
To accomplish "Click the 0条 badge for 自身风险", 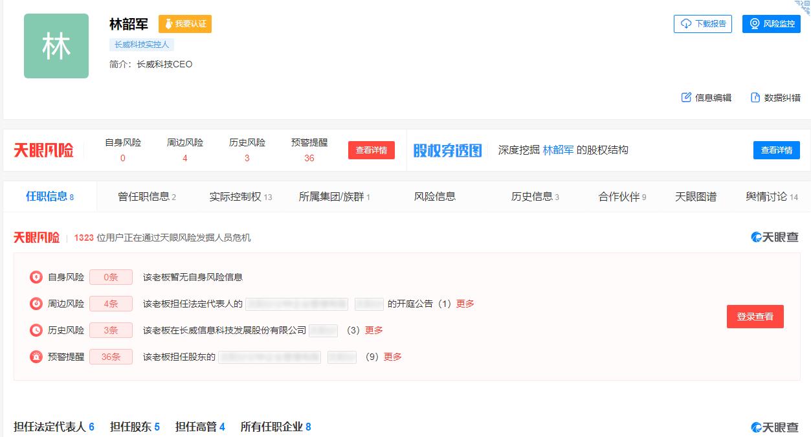I will (x=111, y=277).
